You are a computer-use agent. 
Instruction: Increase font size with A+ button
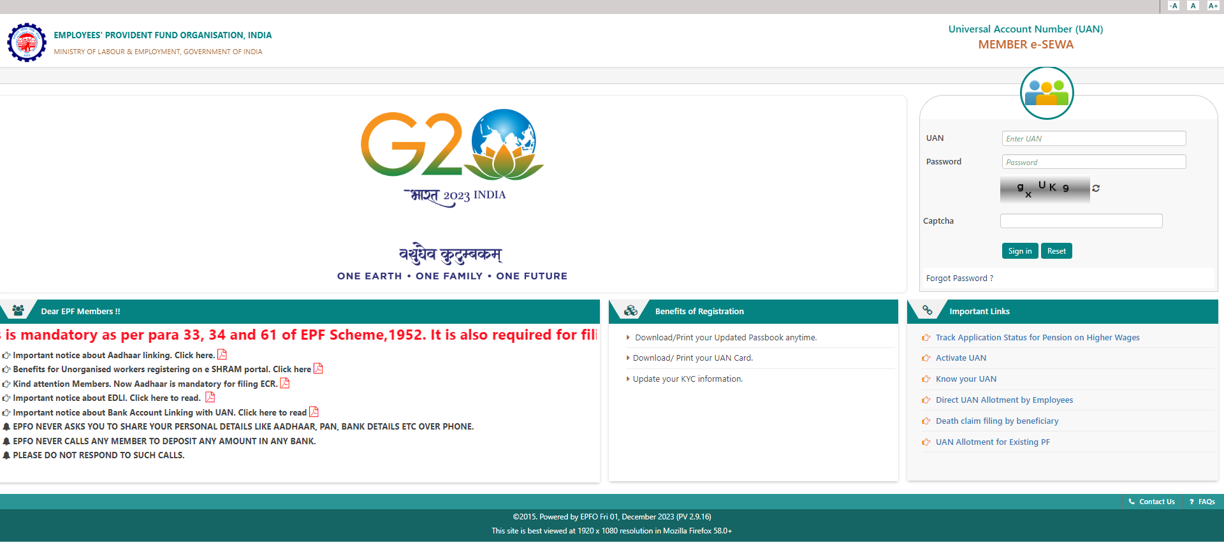pyautogui.click(x=1213, y=6)
